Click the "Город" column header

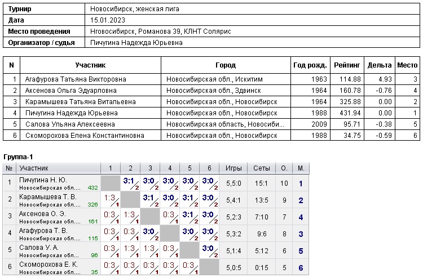point(226,65)
